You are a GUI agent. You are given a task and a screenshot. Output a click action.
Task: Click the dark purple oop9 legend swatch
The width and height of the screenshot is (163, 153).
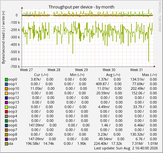[x=7, y=139]
